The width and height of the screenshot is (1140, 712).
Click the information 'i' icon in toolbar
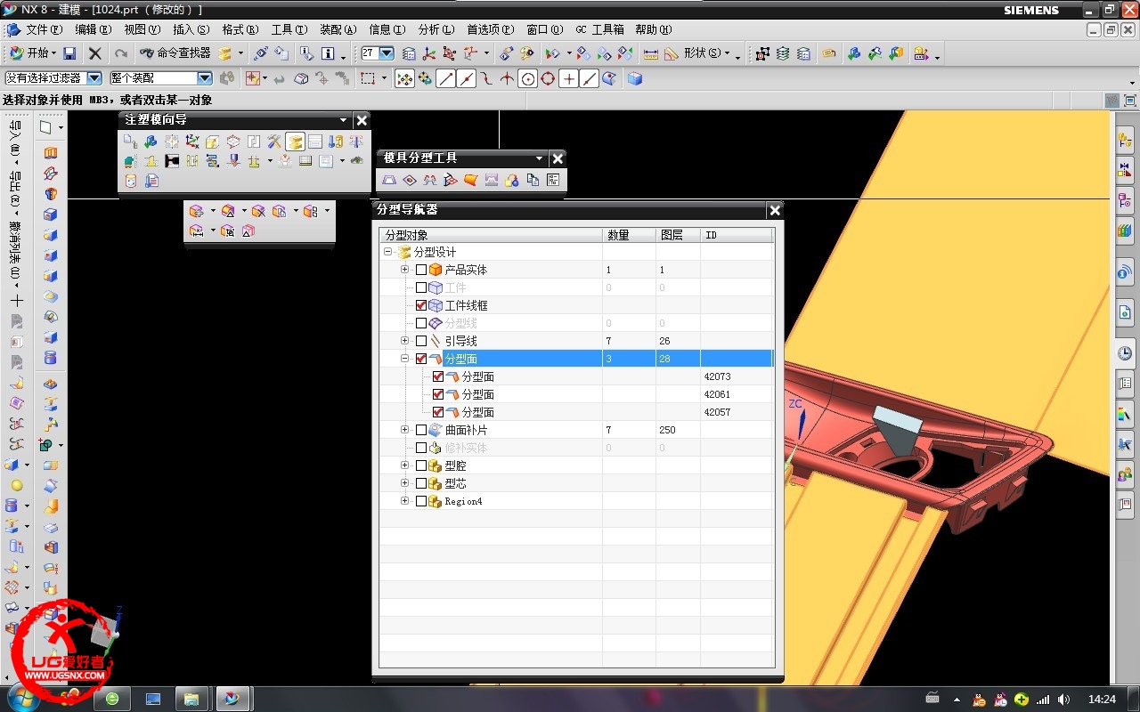pos(328,53)
